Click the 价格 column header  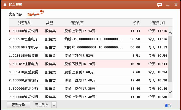pyautogui.click(x=136, y=23)
